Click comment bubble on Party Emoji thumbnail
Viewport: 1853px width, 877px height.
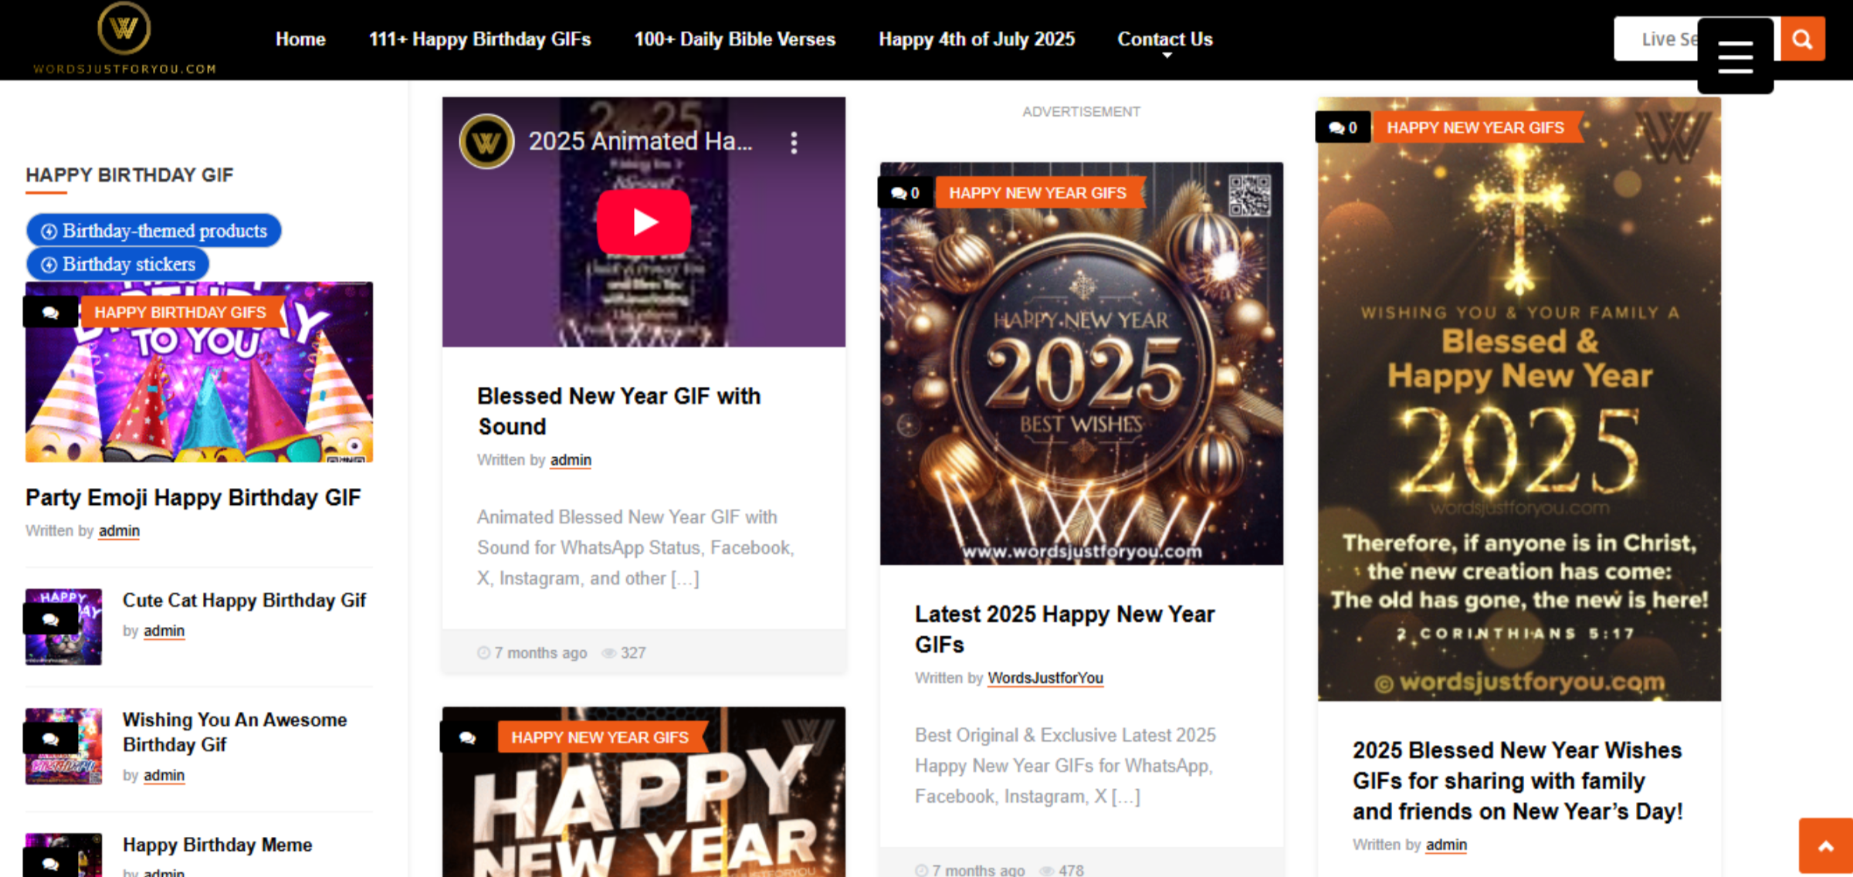tap(51, 313)
